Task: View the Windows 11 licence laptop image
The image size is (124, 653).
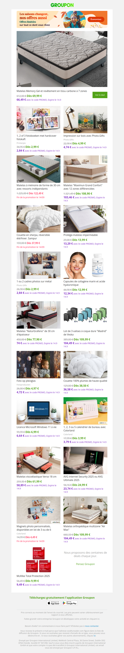Action: [38, 411]
